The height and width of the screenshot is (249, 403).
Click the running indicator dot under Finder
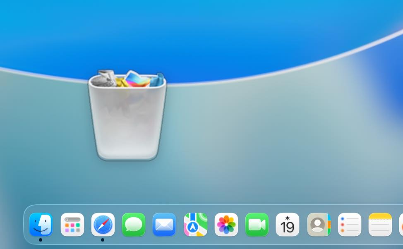pos(41,240)
